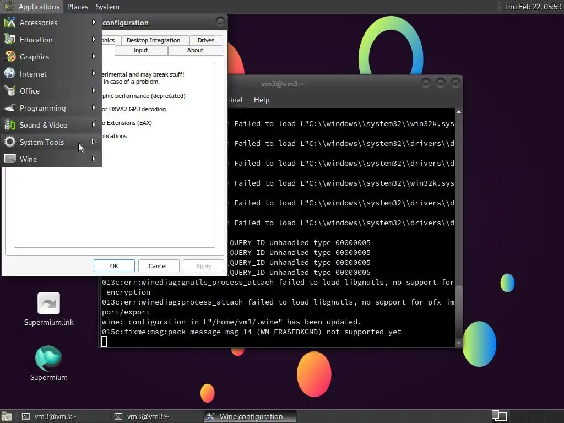This screenshot has width=564, height=423.
Task: Switch to the Input tab
Action: [x=140, y=50]
